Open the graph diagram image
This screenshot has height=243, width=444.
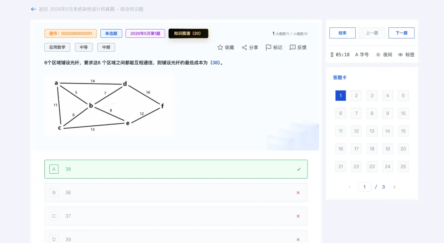coord(109,106)
